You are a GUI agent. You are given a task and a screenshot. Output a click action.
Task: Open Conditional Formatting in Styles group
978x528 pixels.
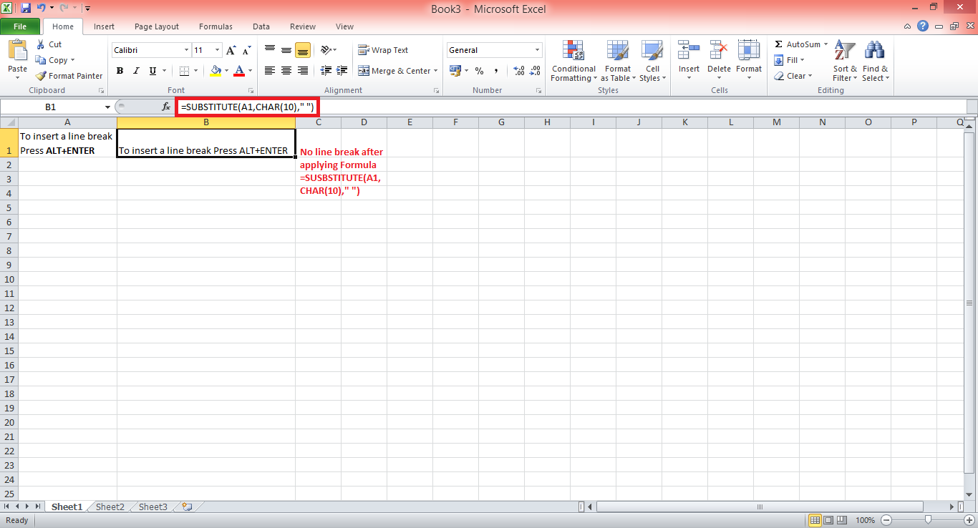[x=573, y=61]
